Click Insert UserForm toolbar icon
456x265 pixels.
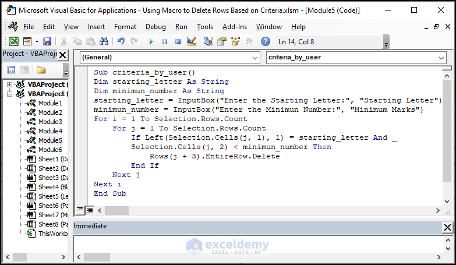pyautogui.click(x=27, y=41)
